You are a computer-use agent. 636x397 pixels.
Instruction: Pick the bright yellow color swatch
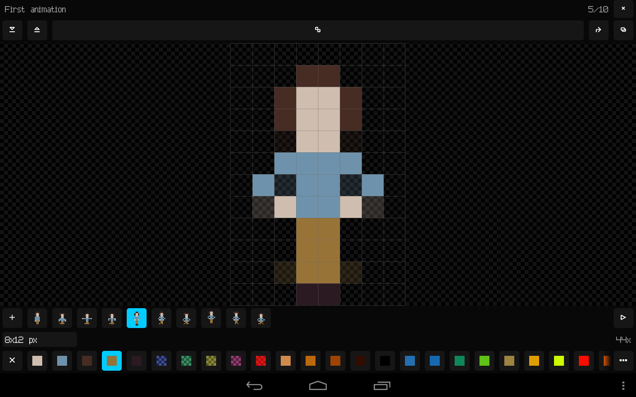point(559,361)
